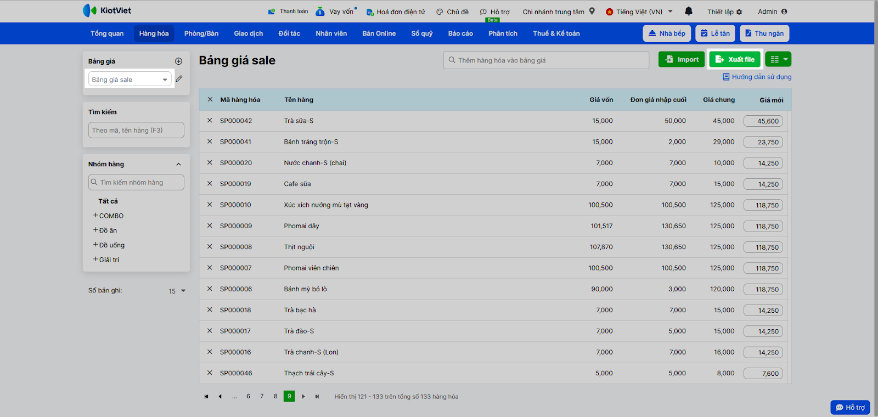The image size is (878, 417).
Task: Remove product SP000016 from price list
Action: 210,352
